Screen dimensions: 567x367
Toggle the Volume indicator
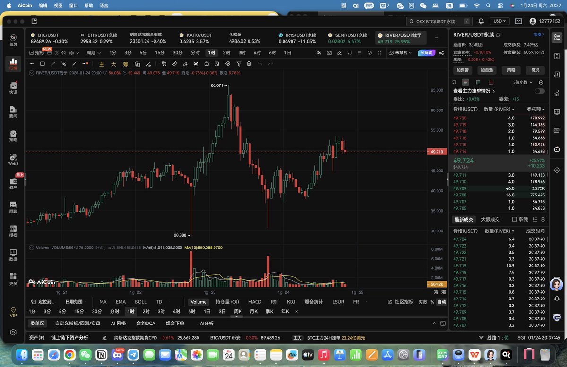[198, 302]
